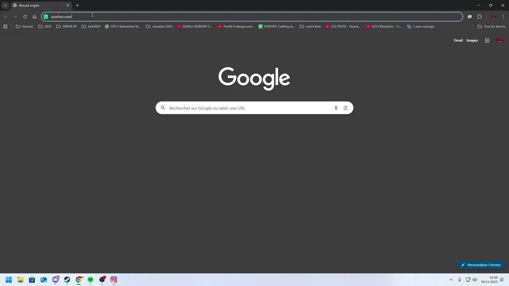The height and width of the screenshot is (286, 509).
Task: Open the FiveM Underground... bookmark
Action: coord(236,27)
